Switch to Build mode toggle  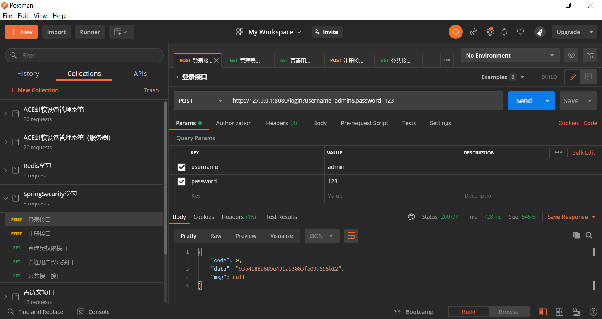tap(468, 312)
